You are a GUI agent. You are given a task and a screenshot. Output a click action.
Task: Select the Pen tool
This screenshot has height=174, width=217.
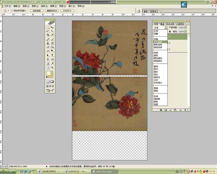48,59
